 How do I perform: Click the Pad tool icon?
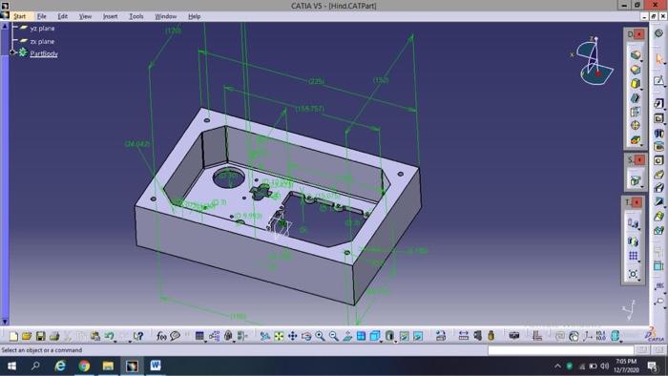[x=659, y=104]
